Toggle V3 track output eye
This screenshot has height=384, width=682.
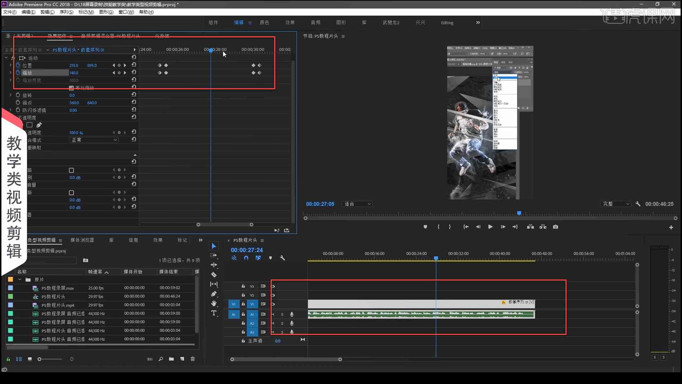click(273, 286)
